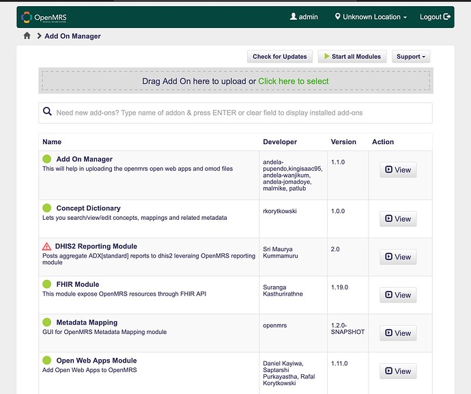Select the Concept Dictionary module name
The width and height of the screenshot is (471, 394).
(88, 208)
